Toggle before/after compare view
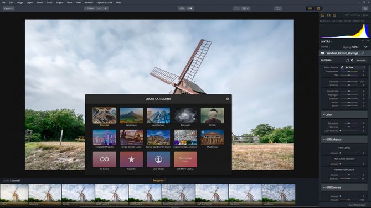The height and width of the screenshot is (208, 371). pos(190,8)
